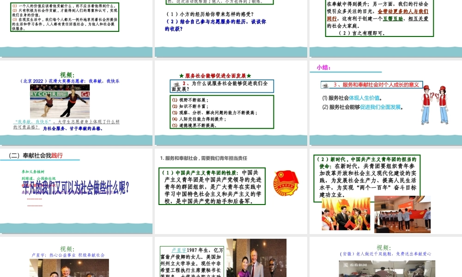Viewport: 462px width, 277px height.
Task: Click the text '(1) 视野不断拓展;'
Action: (x=190, y=100)
